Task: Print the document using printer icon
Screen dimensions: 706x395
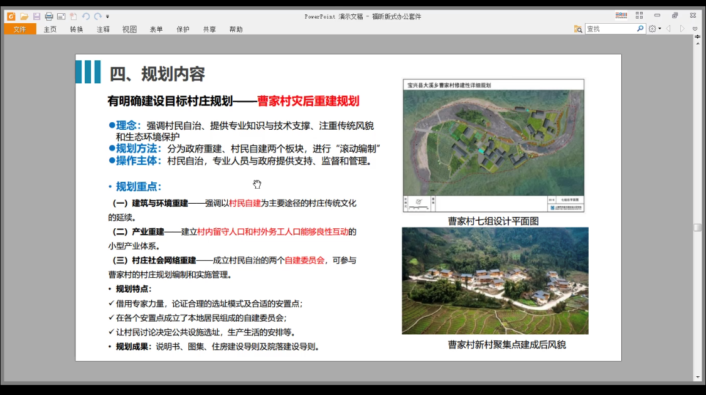Action: (49, 16)
